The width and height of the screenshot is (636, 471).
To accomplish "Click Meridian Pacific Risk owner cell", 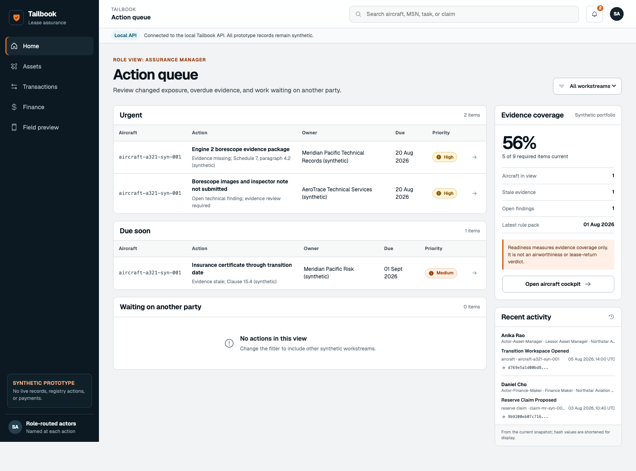I will [329, 273].
